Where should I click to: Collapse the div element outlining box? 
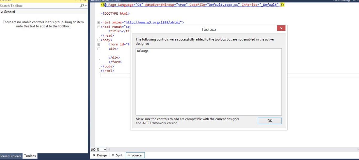pos(98,49)
